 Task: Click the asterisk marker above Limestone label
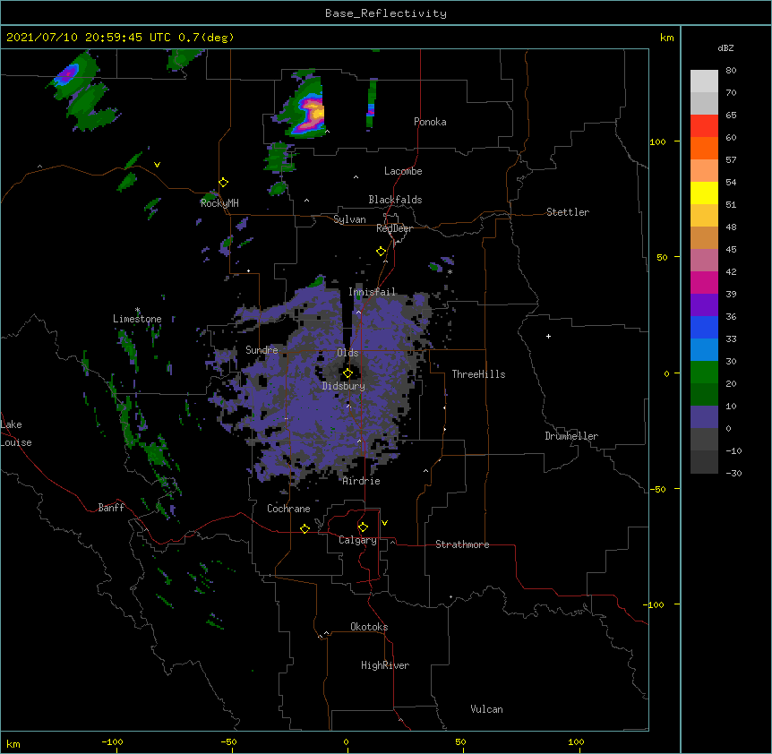coord(137,310)
